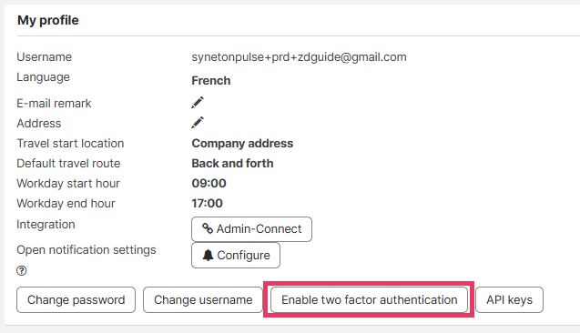Edit the Back and forth travel route

point(232,164)
